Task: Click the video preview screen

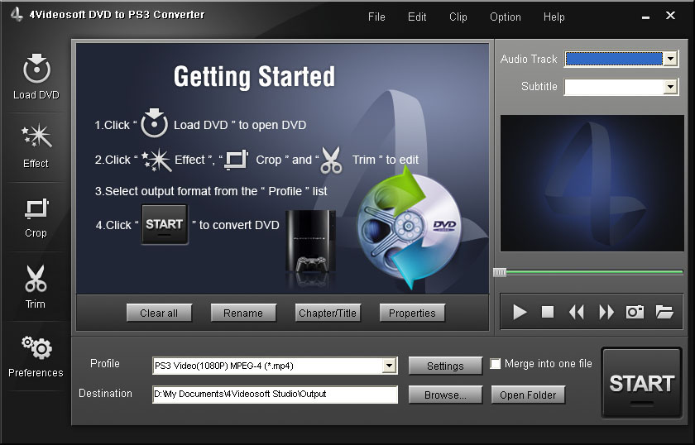Action: (x=592, y=183)
